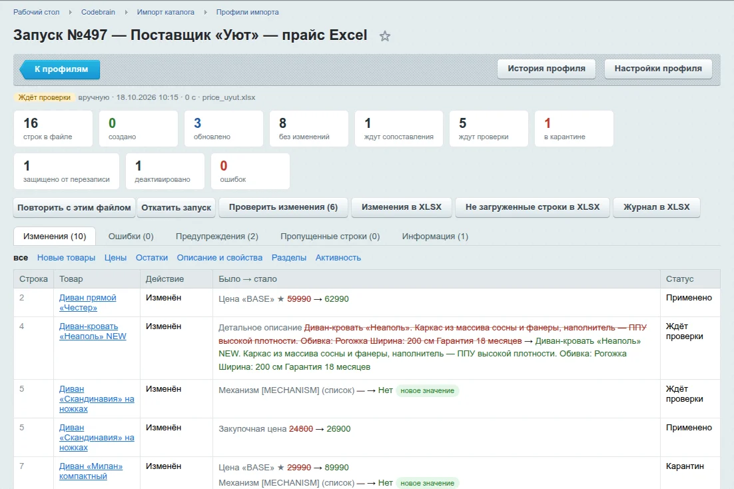Click the yellow «Ждёт проверки» badge under the toolbar
Viewport: 734px width, 489px height.
point(45,97)
